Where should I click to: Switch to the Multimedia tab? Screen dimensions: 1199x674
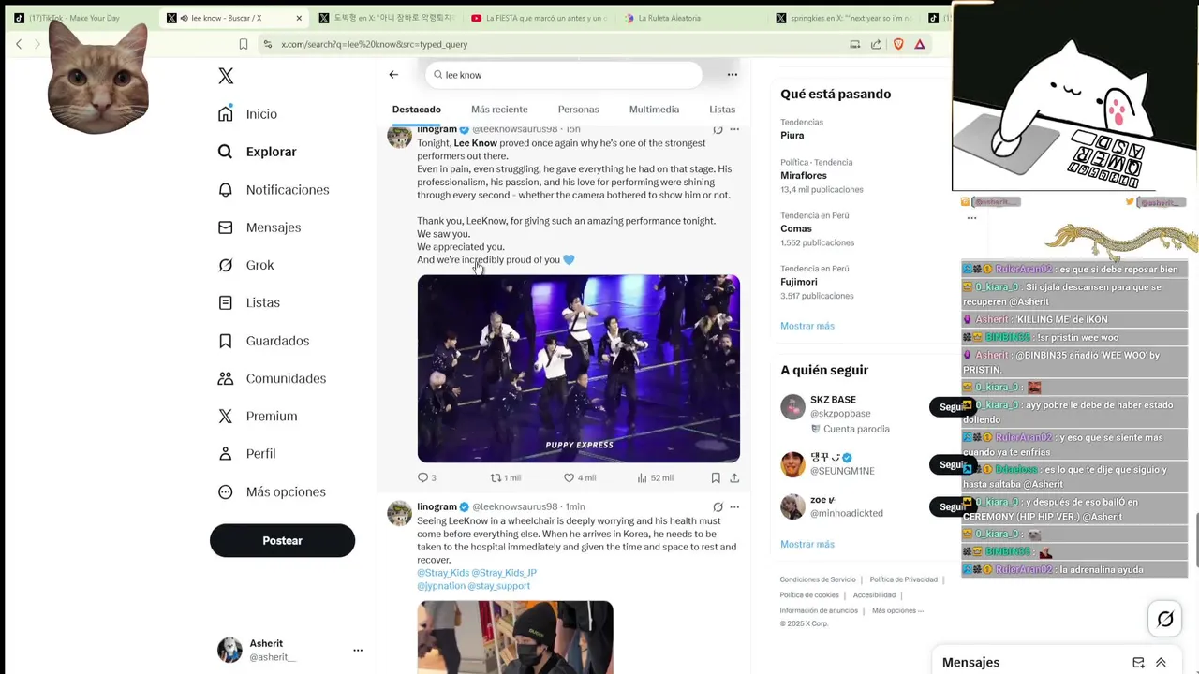tap(654, 110)
